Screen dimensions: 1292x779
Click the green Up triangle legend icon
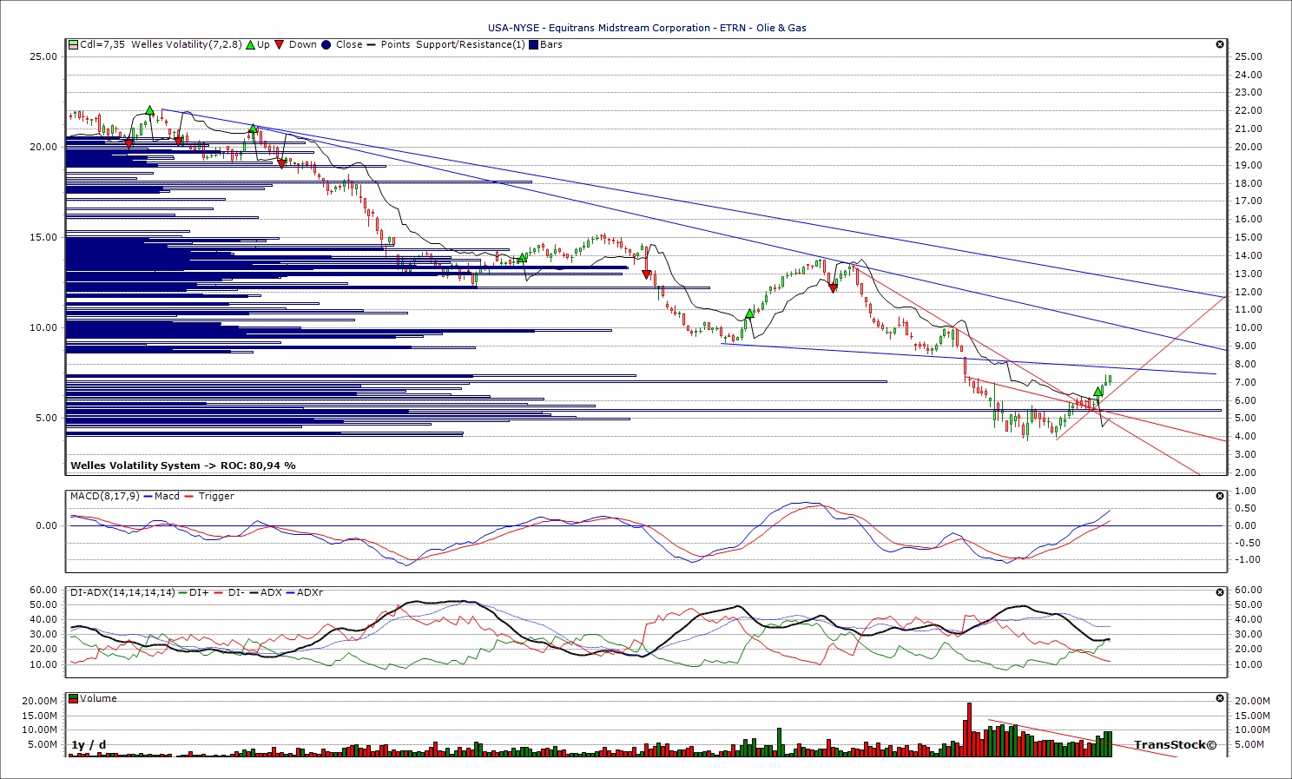251,44
